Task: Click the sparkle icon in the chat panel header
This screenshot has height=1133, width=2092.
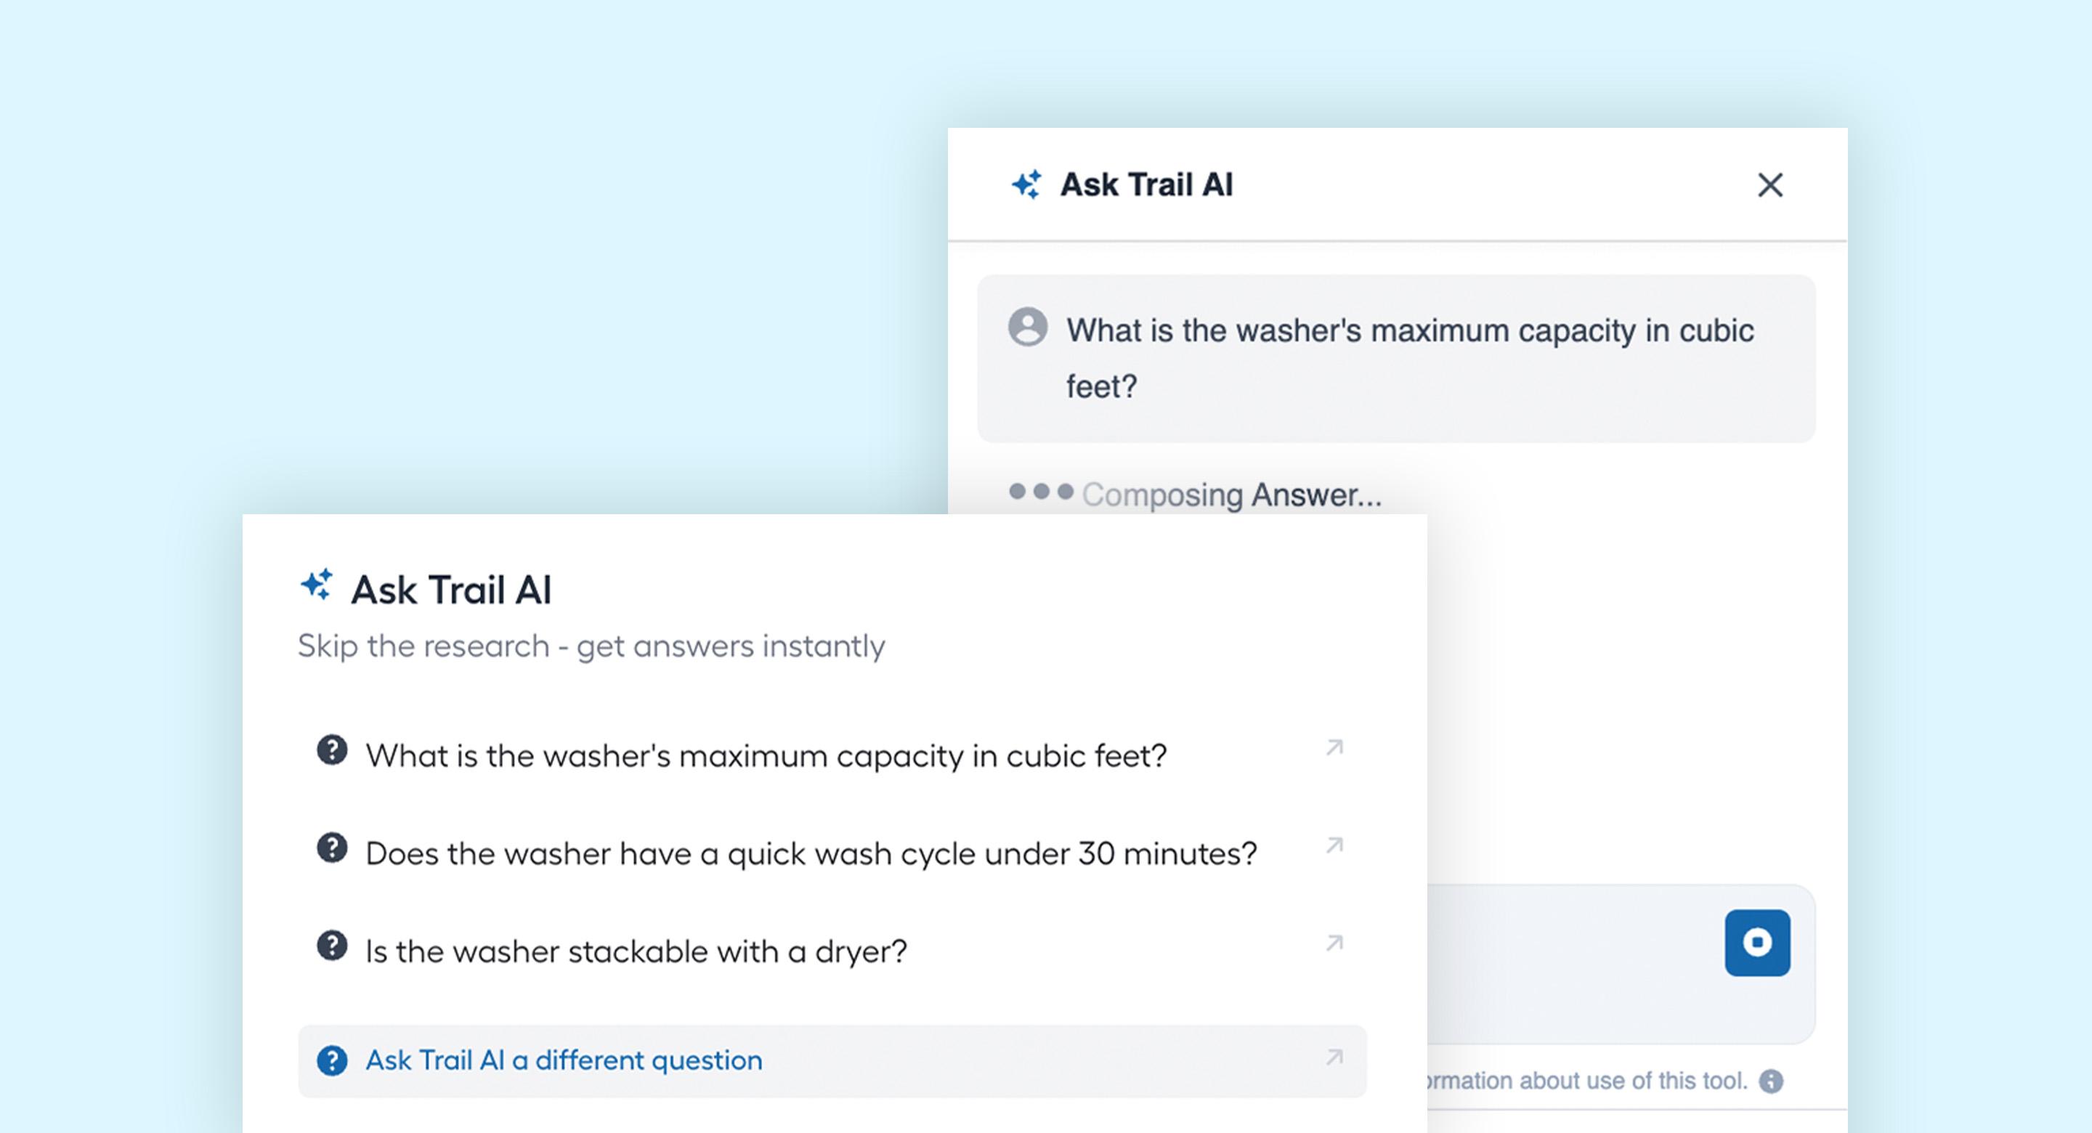Action: (1026, 184)
